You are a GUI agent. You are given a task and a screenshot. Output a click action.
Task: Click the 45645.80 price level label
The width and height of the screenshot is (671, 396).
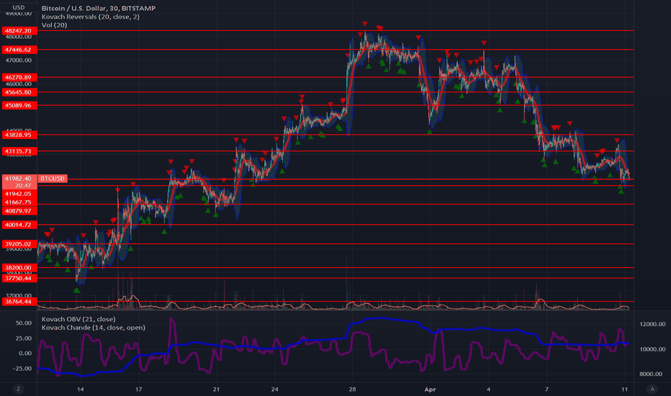[x=19, y=92]
